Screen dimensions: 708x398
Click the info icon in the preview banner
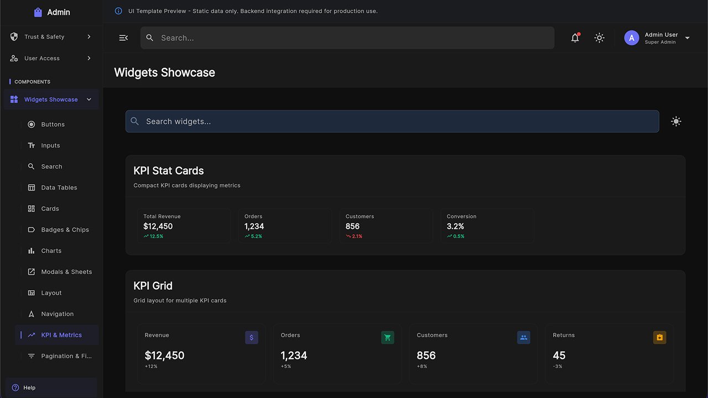(118, 11)
